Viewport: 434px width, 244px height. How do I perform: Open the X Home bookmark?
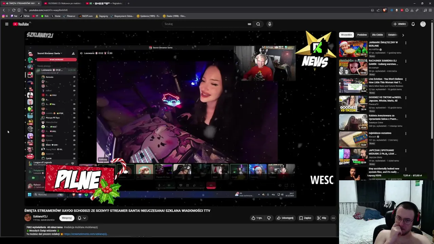(56, 16)
